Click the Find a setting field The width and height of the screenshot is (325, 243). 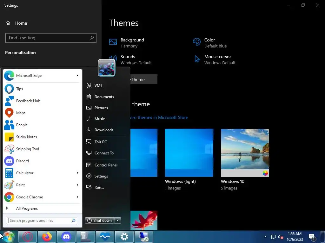coord(50,38)
